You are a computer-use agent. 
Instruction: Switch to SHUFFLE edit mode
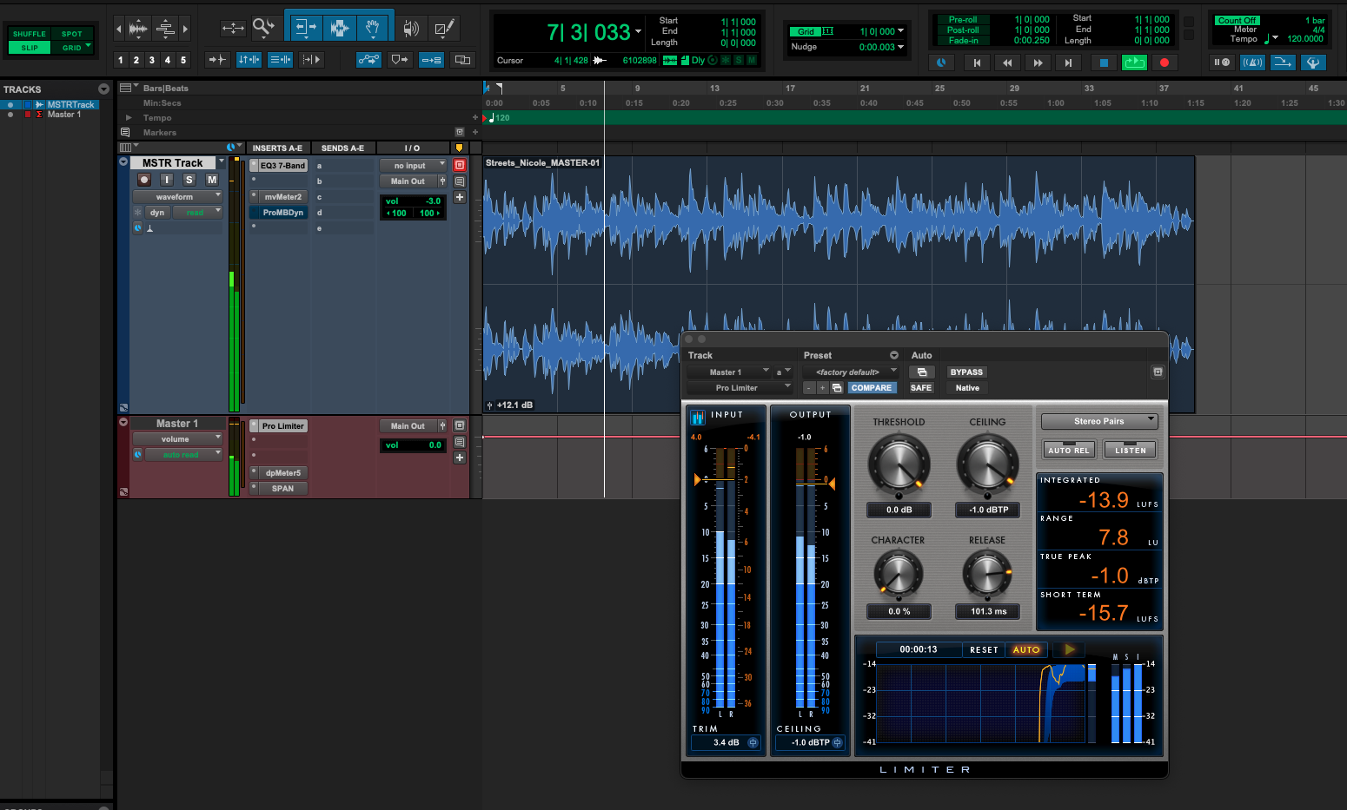(29, 33)
